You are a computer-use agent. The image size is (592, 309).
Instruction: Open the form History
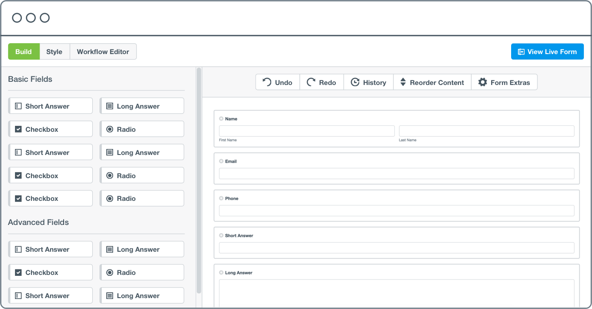click(368, 82)
